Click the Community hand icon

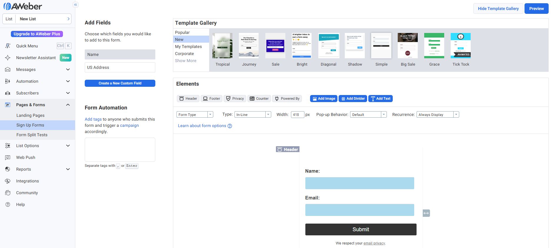[x=8, y=193]
